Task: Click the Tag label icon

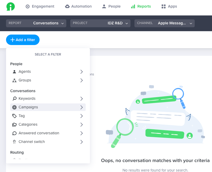Action: [x=14, y=116]
